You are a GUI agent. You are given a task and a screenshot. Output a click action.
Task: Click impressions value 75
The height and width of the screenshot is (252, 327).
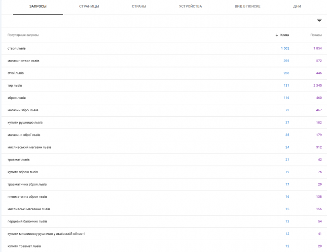320,172
